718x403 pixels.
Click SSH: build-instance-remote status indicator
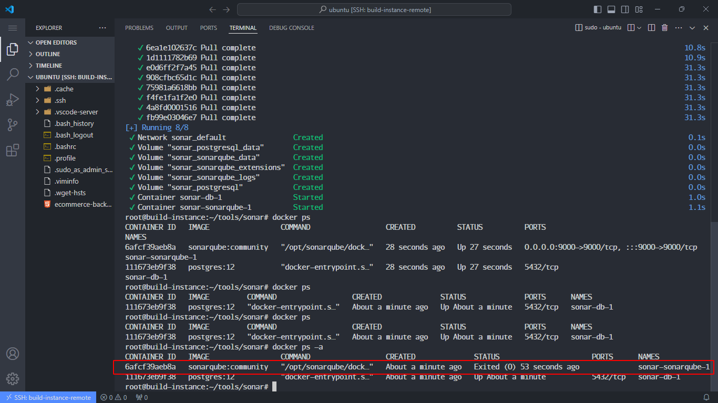pyautogui.click(x=48, y=397)
